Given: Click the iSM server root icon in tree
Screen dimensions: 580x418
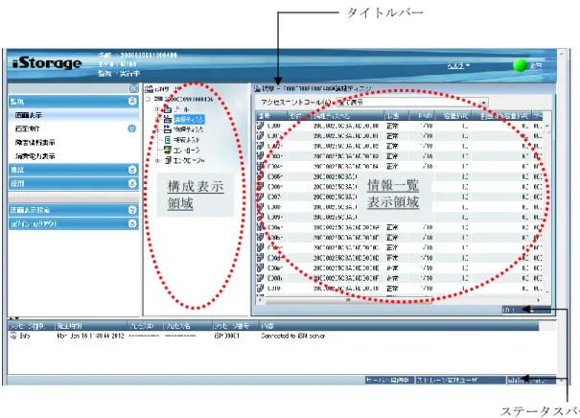Looking at the screenshot, I should pyautogui.click(x=149, y=89).
